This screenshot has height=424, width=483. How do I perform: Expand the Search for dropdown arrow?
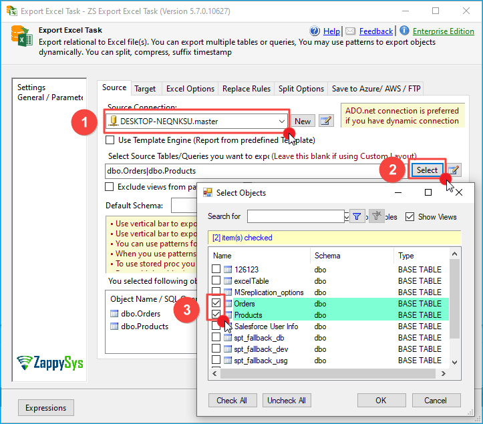pyautogui.click(x=347, y=216)
